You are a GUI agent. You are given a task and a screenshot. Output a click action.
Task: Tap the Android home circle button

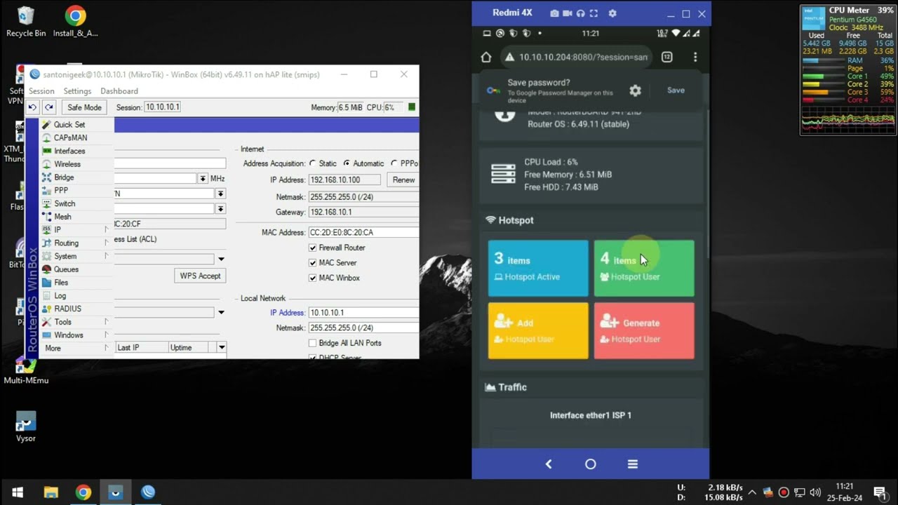pos(591,464)
